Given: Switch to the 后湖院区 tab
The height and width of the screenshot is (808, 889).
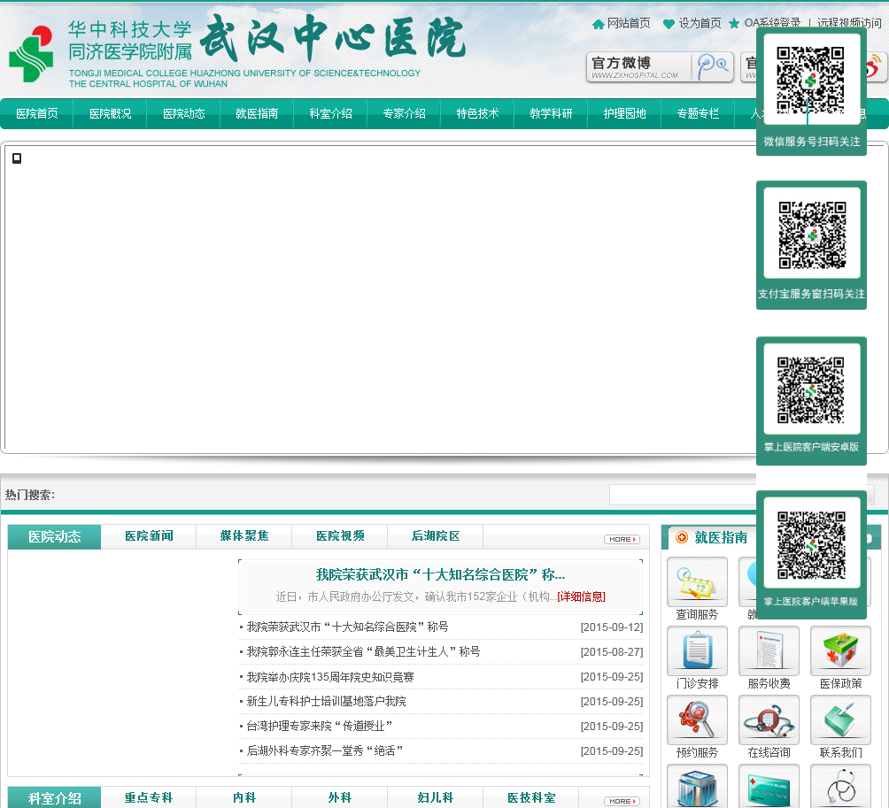Looking at the screenshot, I should (x=436, y=536).
